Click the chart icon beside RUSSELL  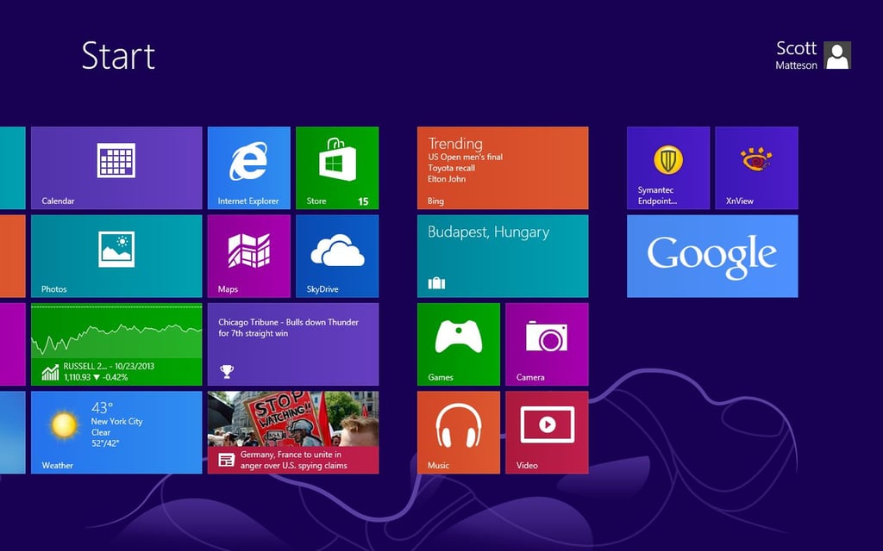click(x=50, y=372)
